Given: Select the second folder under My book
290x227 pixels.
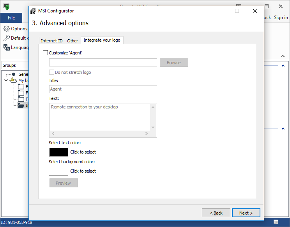Looking at the screenshot, I should (x=21, y=93).
